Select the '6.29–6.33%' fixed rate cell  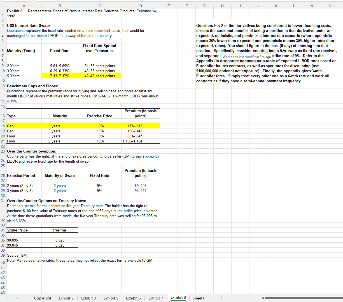coord(60,71)
